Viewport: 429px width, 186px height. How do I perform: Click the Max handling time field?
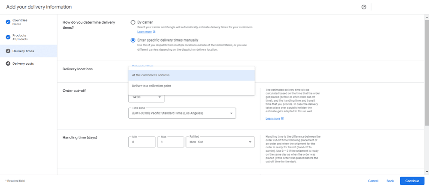[170, 142]
